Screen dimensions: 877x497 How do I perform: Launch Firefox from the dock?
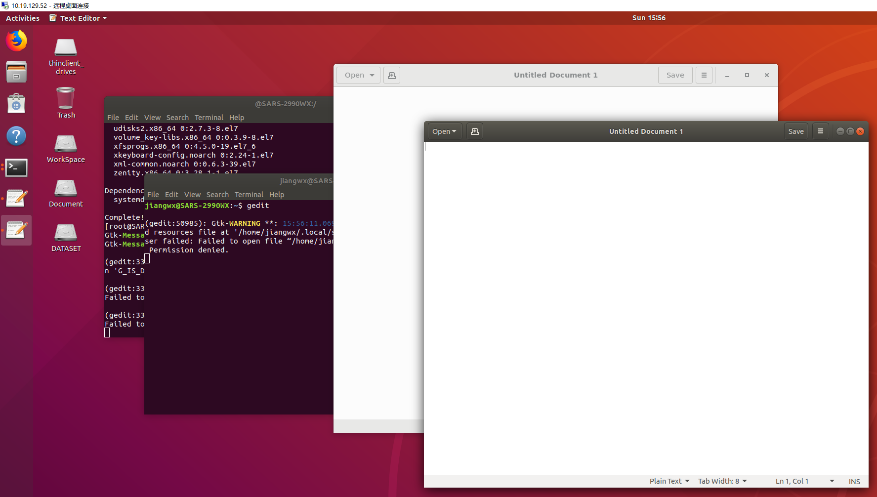click(16, 41)
